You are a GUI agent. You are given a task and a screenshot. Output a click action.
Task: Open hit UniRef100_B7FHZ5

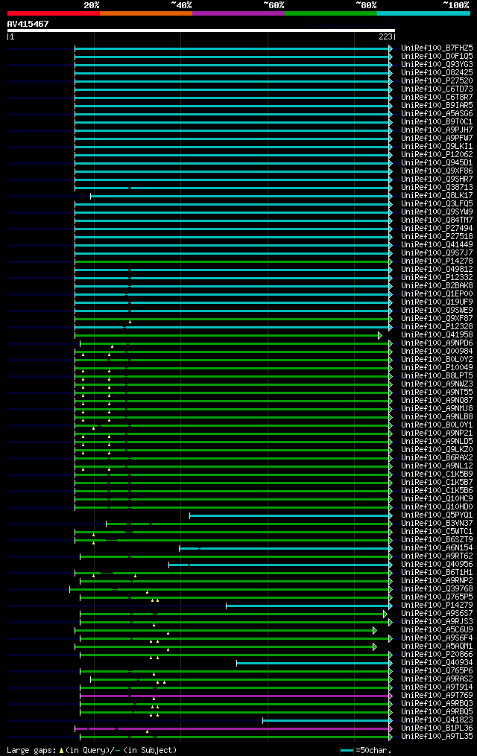point(437,48)
